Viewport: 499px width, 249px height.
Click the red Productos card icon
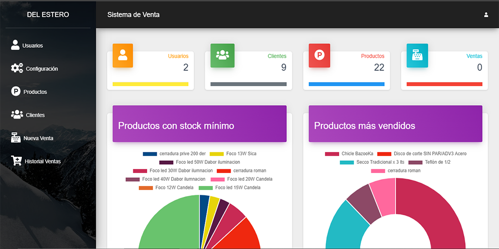(x=319, y=55)
